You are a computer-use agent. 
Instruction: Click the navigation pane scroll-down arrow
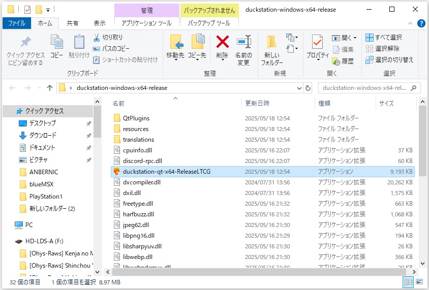97,272
